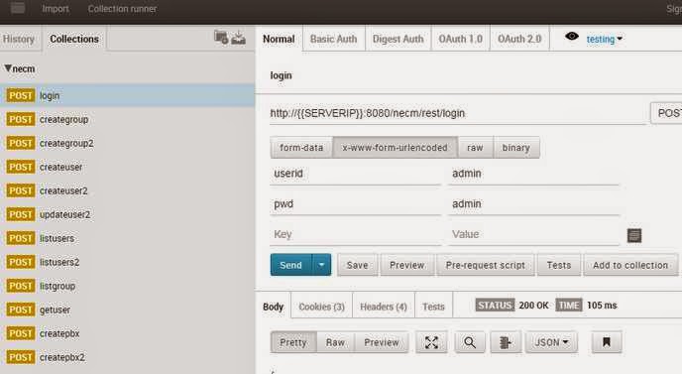
Task: Open the JSON format dropdown
Action: coord(551,342)
